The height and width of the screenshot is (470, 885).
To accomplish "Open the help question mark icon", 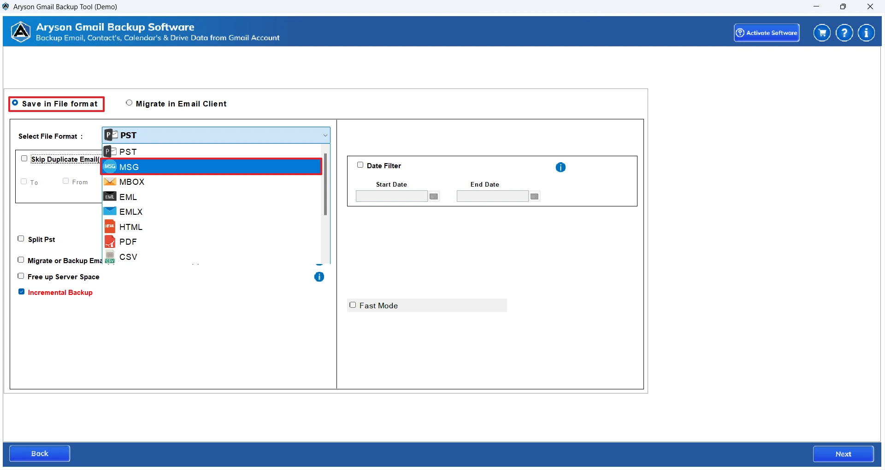I will (x=844, y=33).
